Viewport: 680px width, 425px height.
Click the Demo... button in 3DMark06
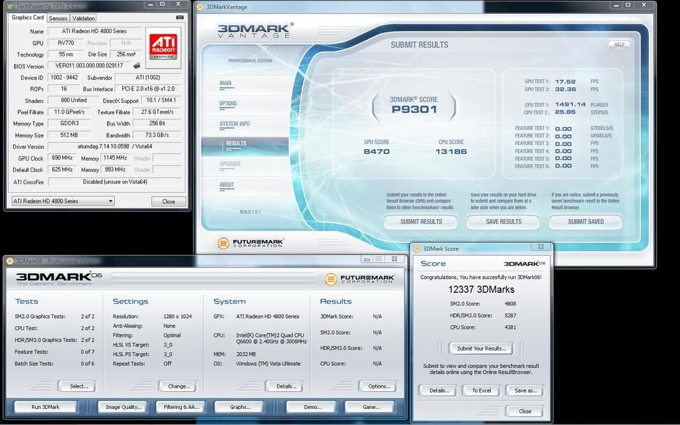[x=312, y=407]
